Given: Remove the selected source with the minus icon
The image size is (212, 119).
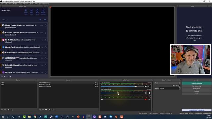Looking at the screenshot, I should pyautogui.click(x=43, y=110).
